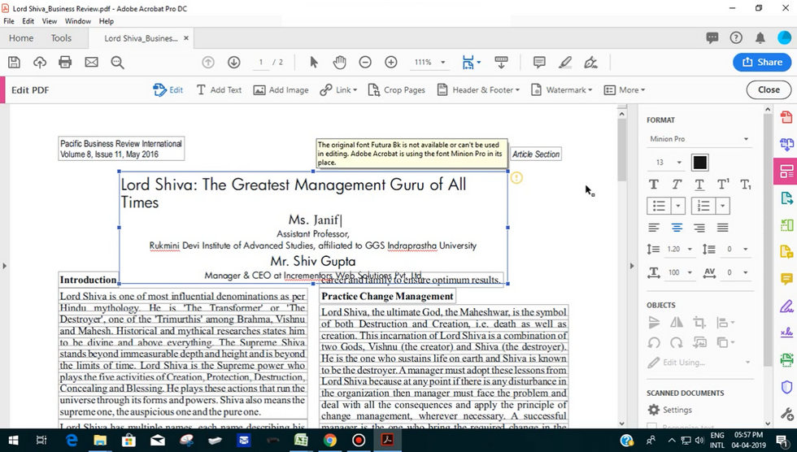
Task: Select the Hand pan tool
Action: pos(340,63)
